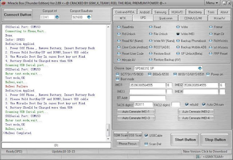Click the COM Scan button
This screenshot has width=233, height=160.
121,135
